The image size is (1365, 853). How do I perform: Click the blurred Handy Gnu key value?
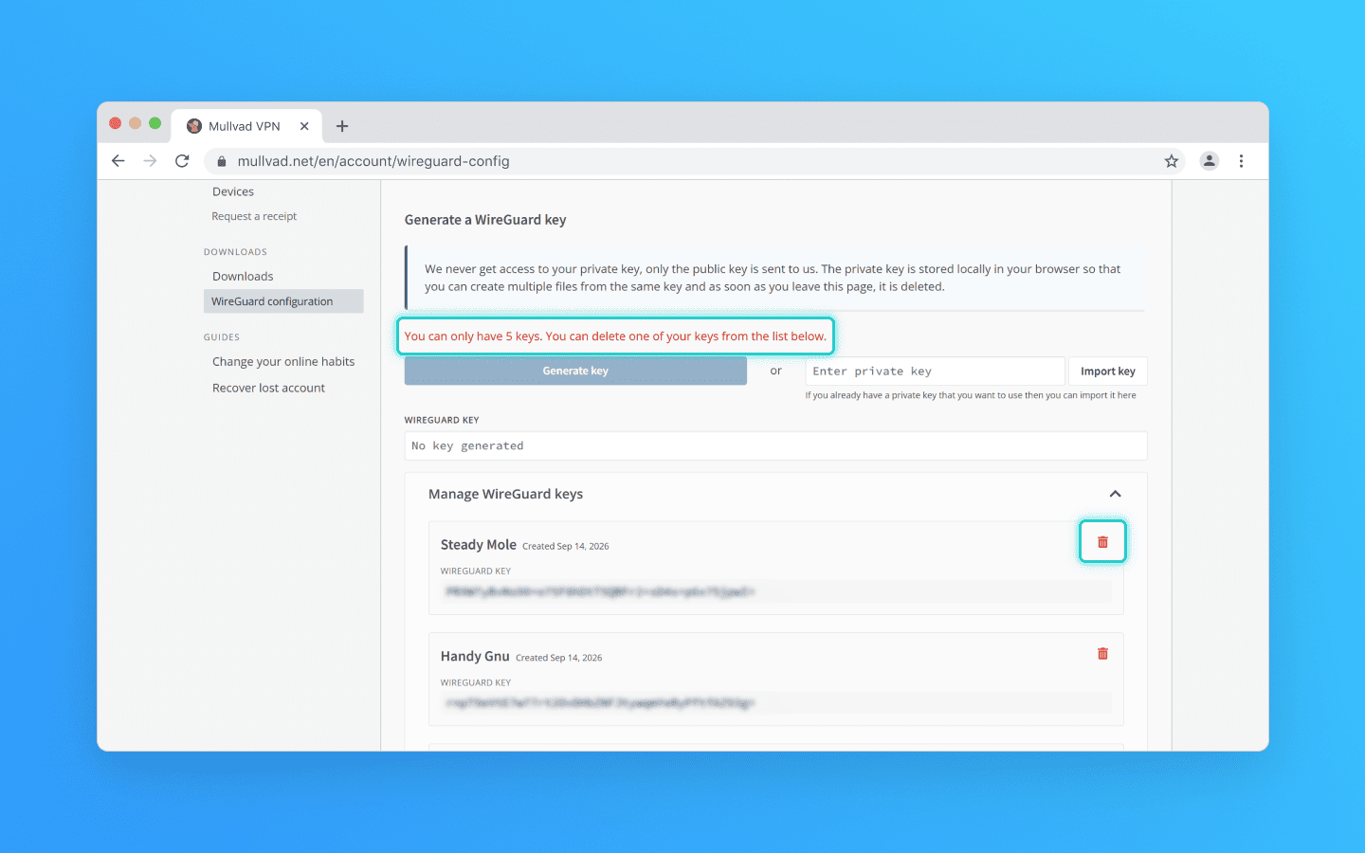599,703
